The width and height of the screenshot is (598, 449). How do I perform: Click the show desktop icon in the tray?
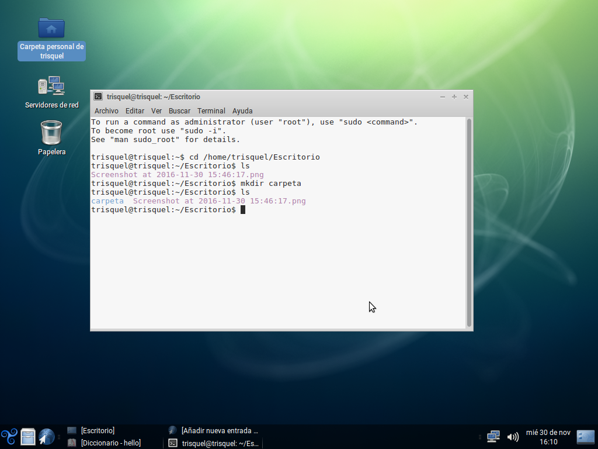coord(585,436)
